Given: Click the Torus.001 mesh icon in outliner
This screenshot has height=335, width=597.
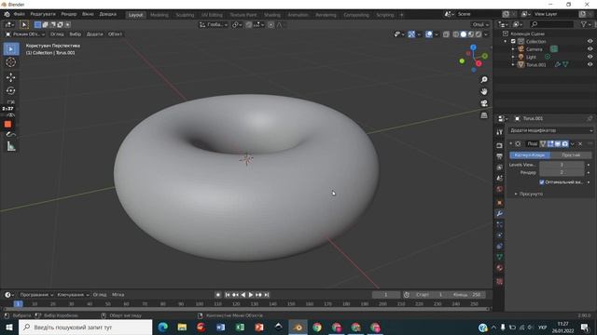Looking at the screenshot, I should tap(521, 64).
